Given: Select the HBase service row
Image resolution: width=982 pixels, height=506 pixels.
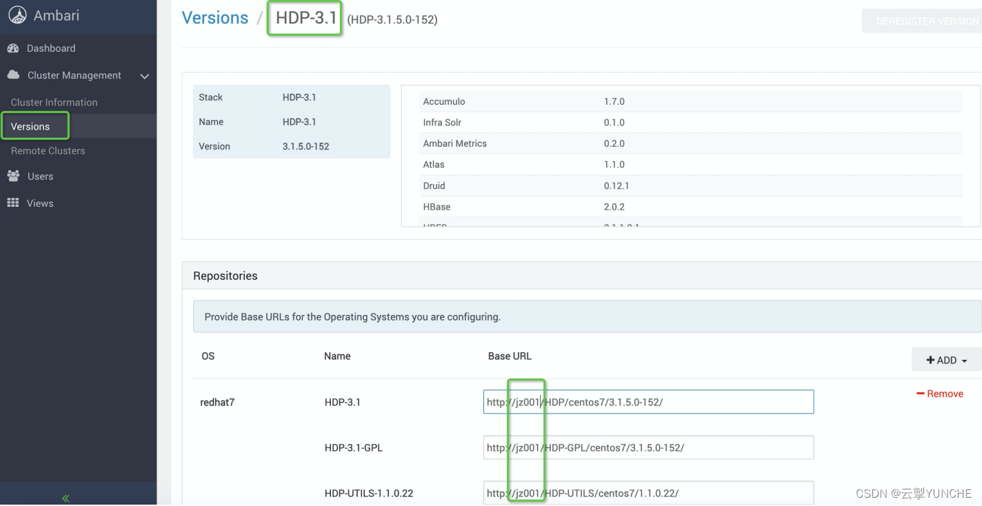Looking at the screenshot, I should coord(691,206).
